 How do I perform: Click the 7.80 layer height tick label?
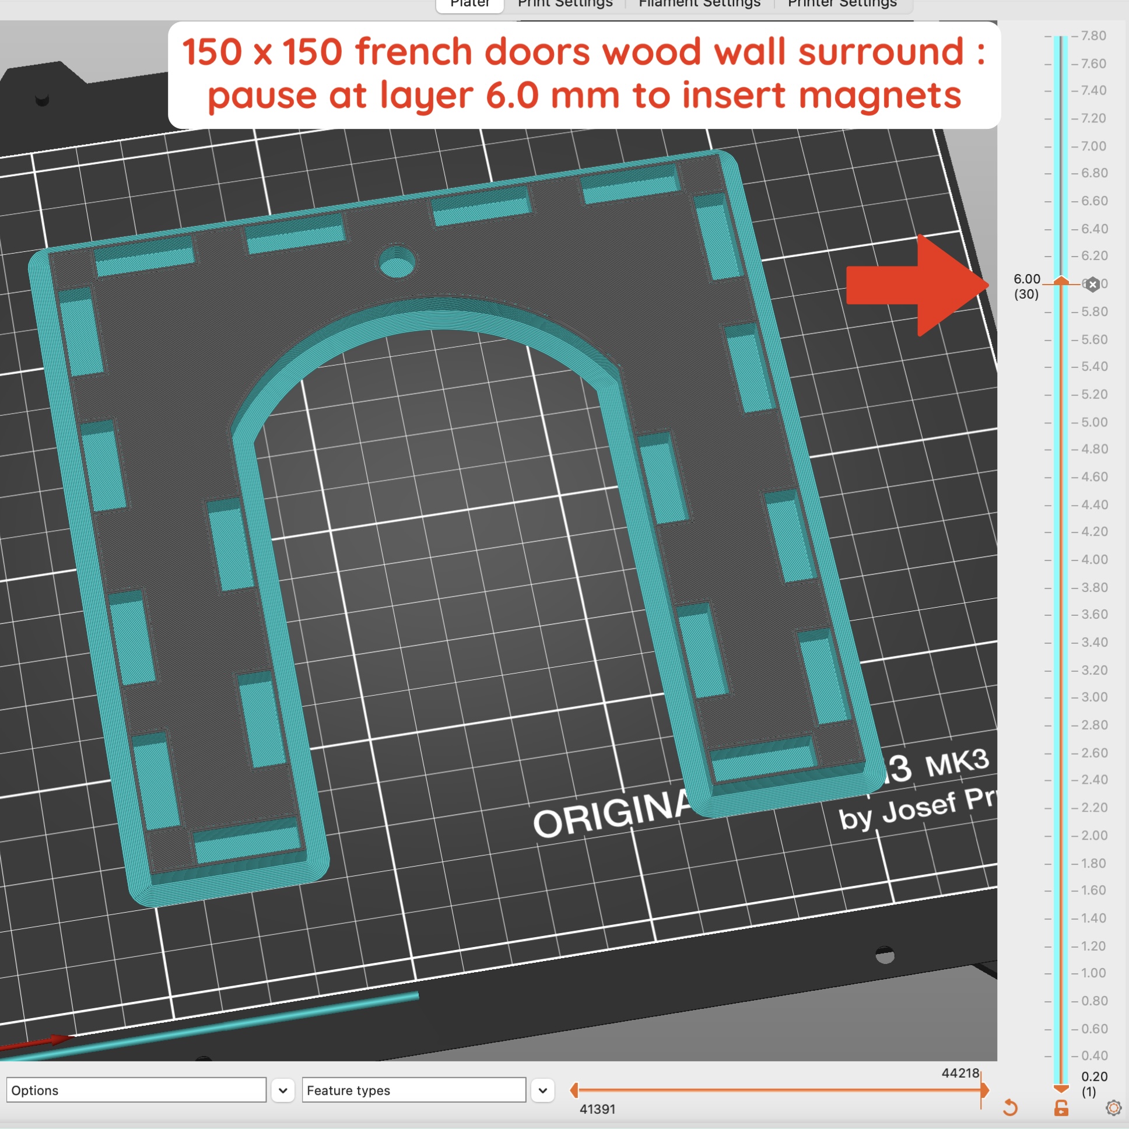point(1093,36)
